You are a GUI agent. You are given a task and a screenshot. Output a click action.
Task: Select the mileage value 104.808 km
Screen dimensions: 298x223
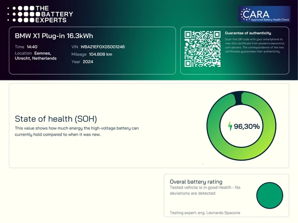(101, 54)
